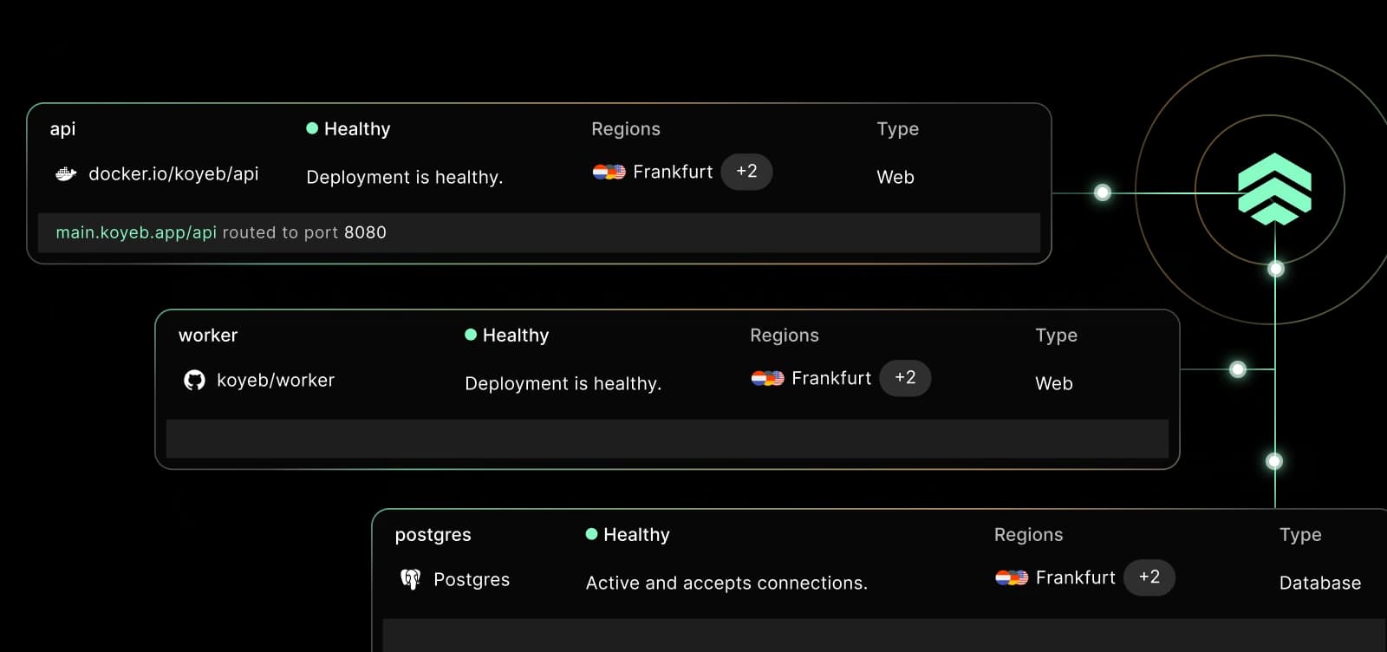Click the region flags icon in api card
Screen dimensions: 1387x652
pos(609,173)
